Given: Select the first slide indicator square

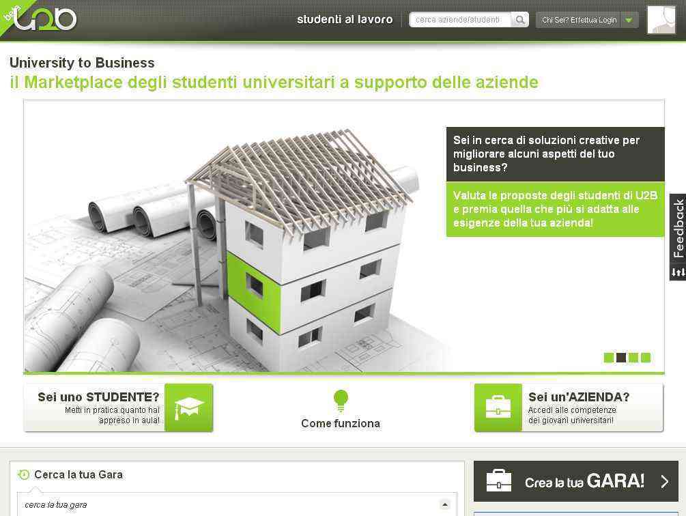Looking at the screenshot, I should (609, 358).
